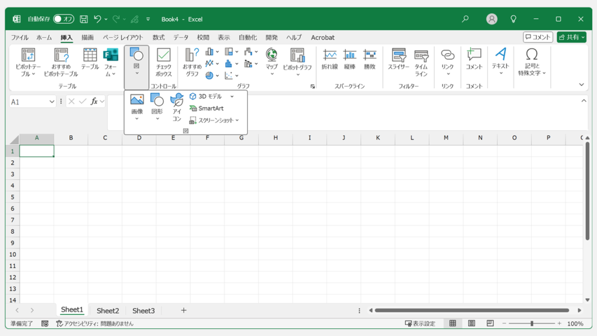597x336 pixels.
Task: Expand the pie chart type dropdown
Action: point(217,75)
